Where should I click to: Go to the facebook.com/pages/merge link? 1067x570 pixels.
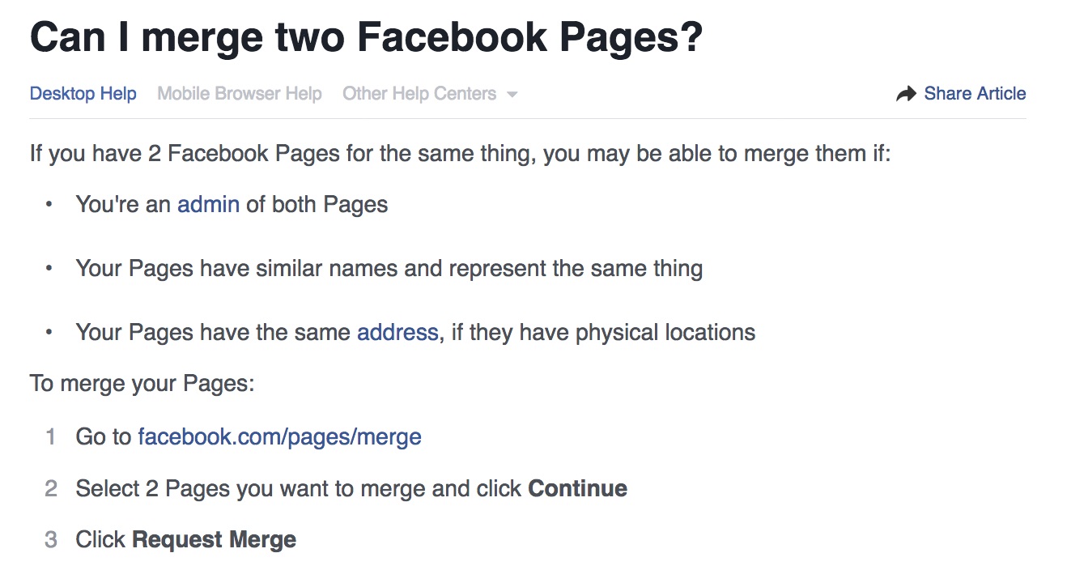(x=279, y=437)
